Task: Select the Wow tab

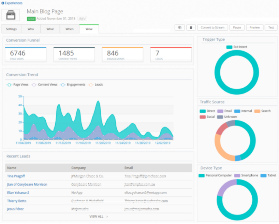Action: [x=89, y=29]
